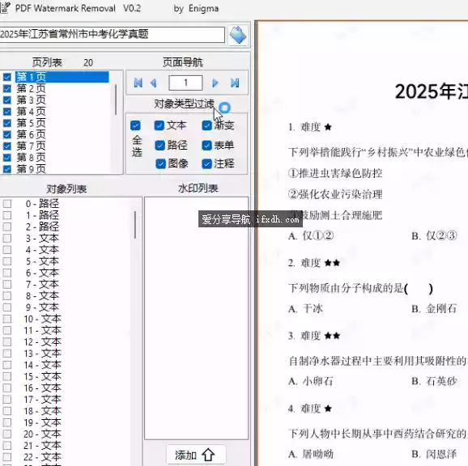Screen dimensions: 468x466
Task: Uncheck the 第 6 页 checkbox
Action: point(6,134)
